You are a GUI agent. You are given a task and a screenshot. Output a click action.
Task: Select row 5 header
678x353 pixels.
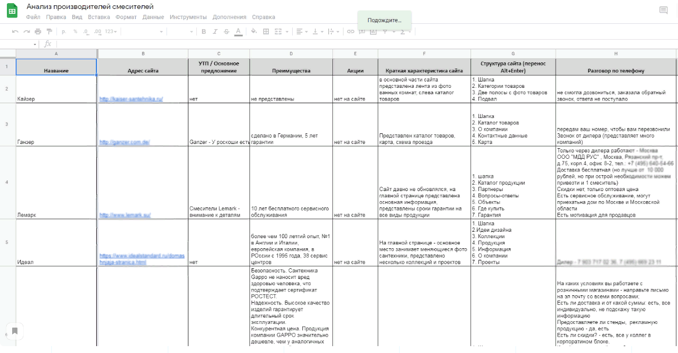click(7, 243)
